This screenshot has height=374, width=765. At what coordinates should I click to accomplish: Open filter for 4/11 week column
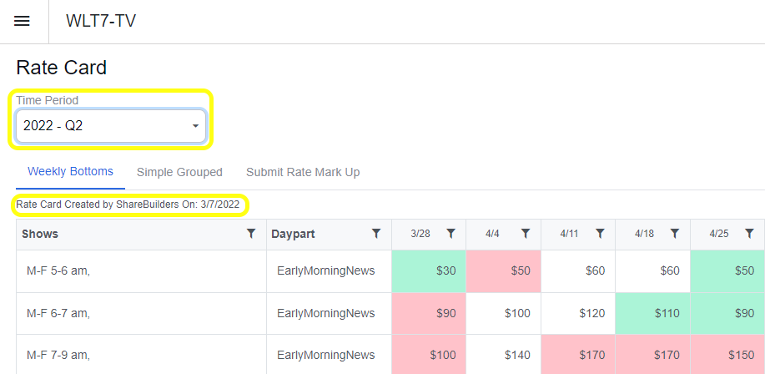[x=600, y=234]
